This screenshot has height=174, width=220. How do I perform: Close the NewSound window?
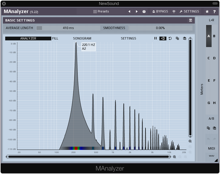4,3
